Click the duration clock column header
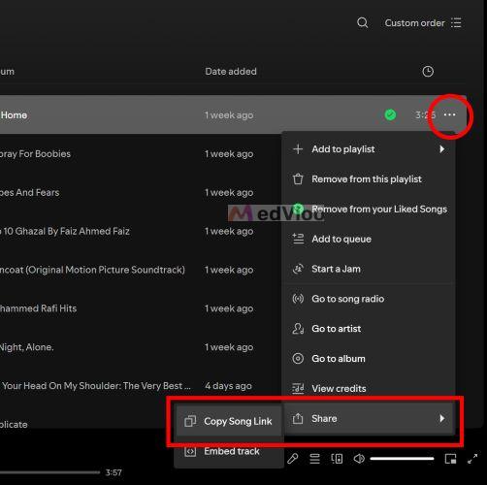The image size is (487, 485). (x=428, y=72)
